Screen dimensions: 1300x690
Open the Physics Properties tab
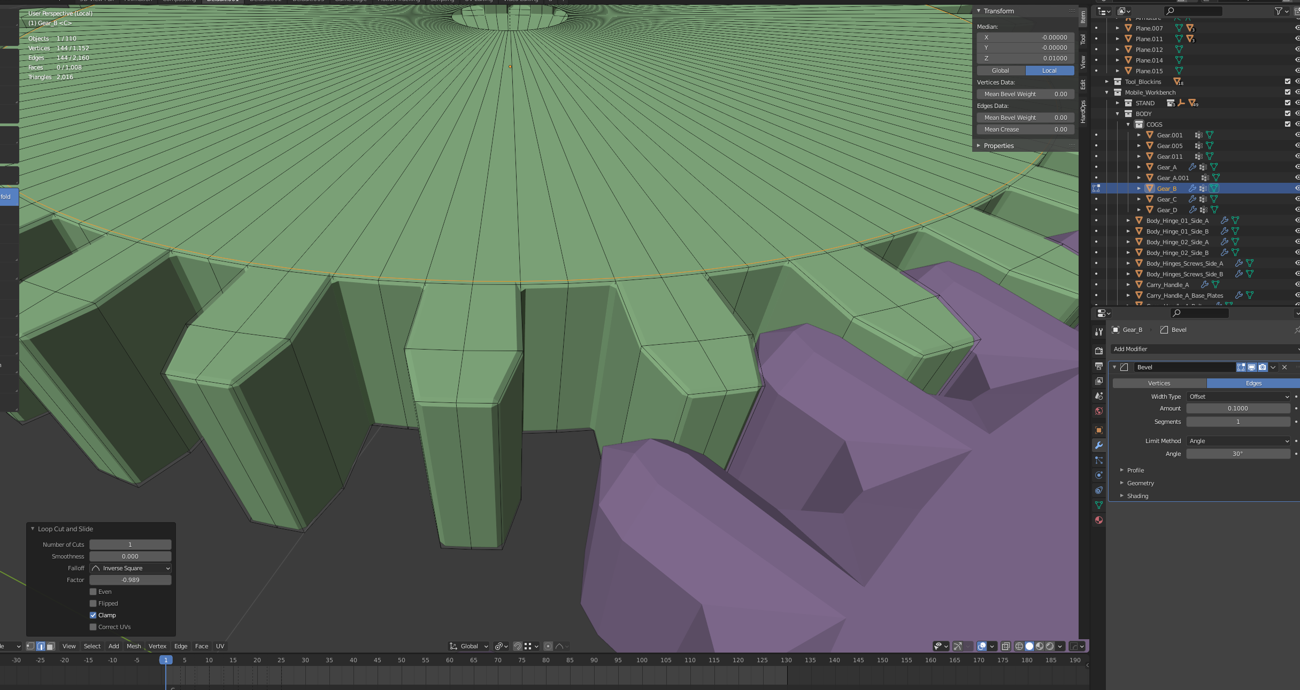point(1099,475)
